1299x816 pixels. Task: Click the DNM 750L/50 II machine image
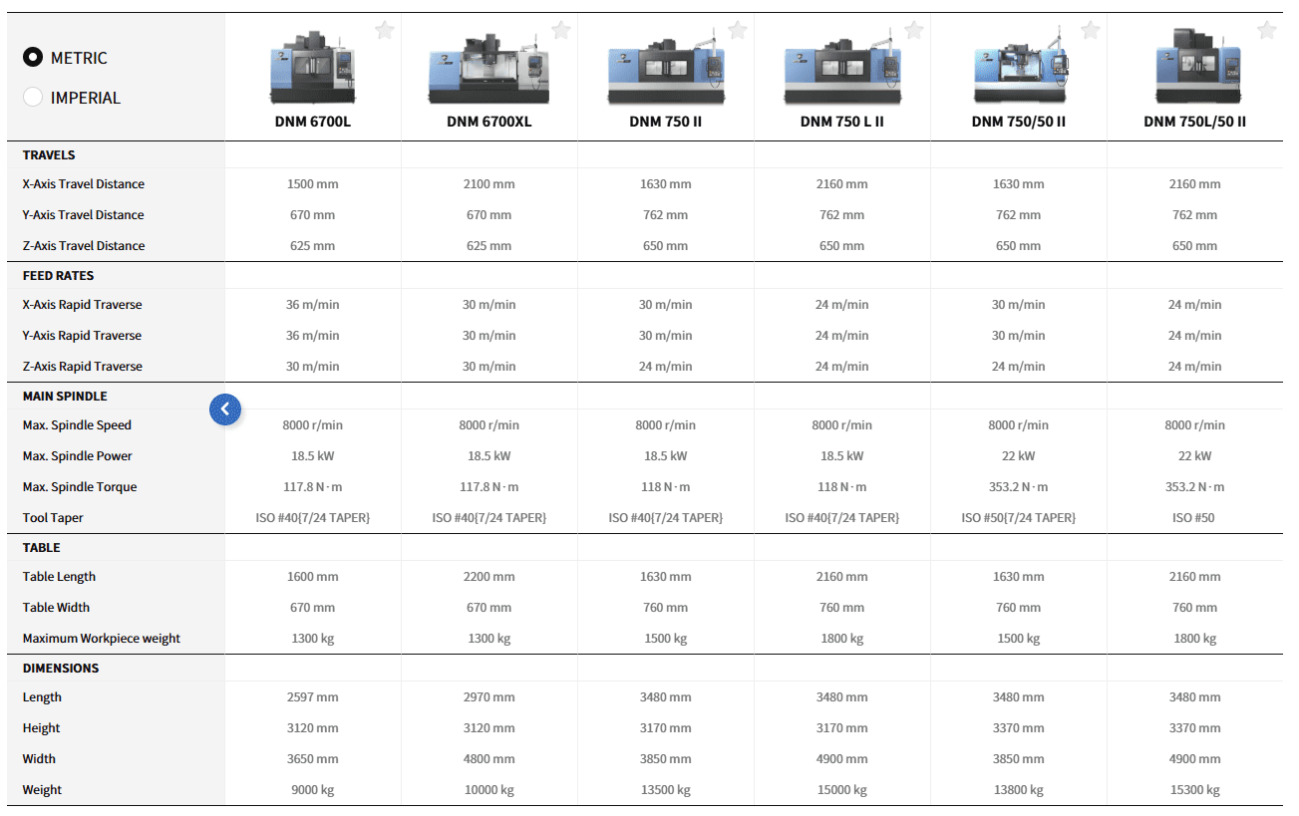pos(1194,68)
